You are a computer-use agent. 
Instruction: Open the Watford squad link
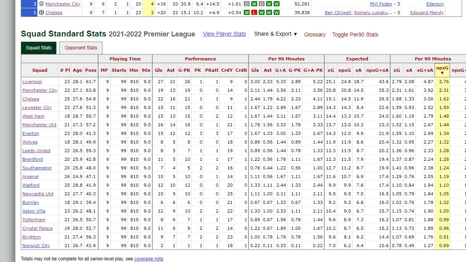31,185
